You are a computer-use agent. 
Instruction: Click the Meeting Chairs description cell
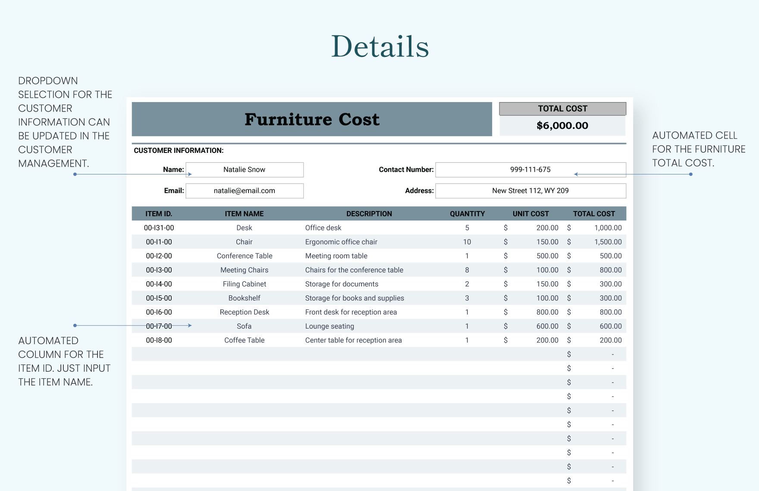(354, 270)
